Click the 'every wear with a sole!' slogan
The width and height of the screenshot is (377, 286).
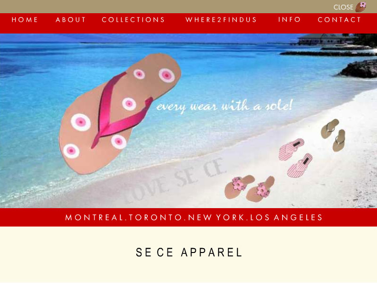(225, 106)
